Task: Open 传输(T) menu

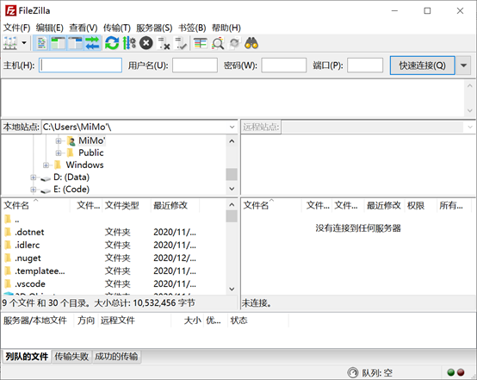Action: pyautogui.click(x=117, y=28)
